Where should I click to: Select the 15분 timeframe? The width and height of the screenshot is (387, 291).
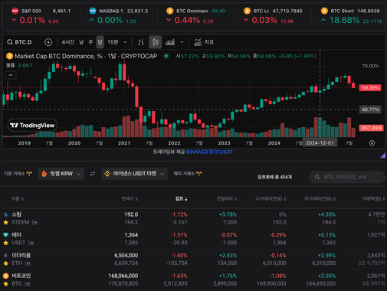(113, 42)
